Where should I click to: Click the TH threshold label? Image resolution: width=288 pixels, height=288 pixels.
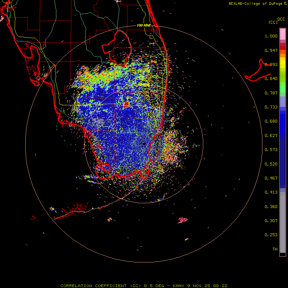tap(275, 249)
